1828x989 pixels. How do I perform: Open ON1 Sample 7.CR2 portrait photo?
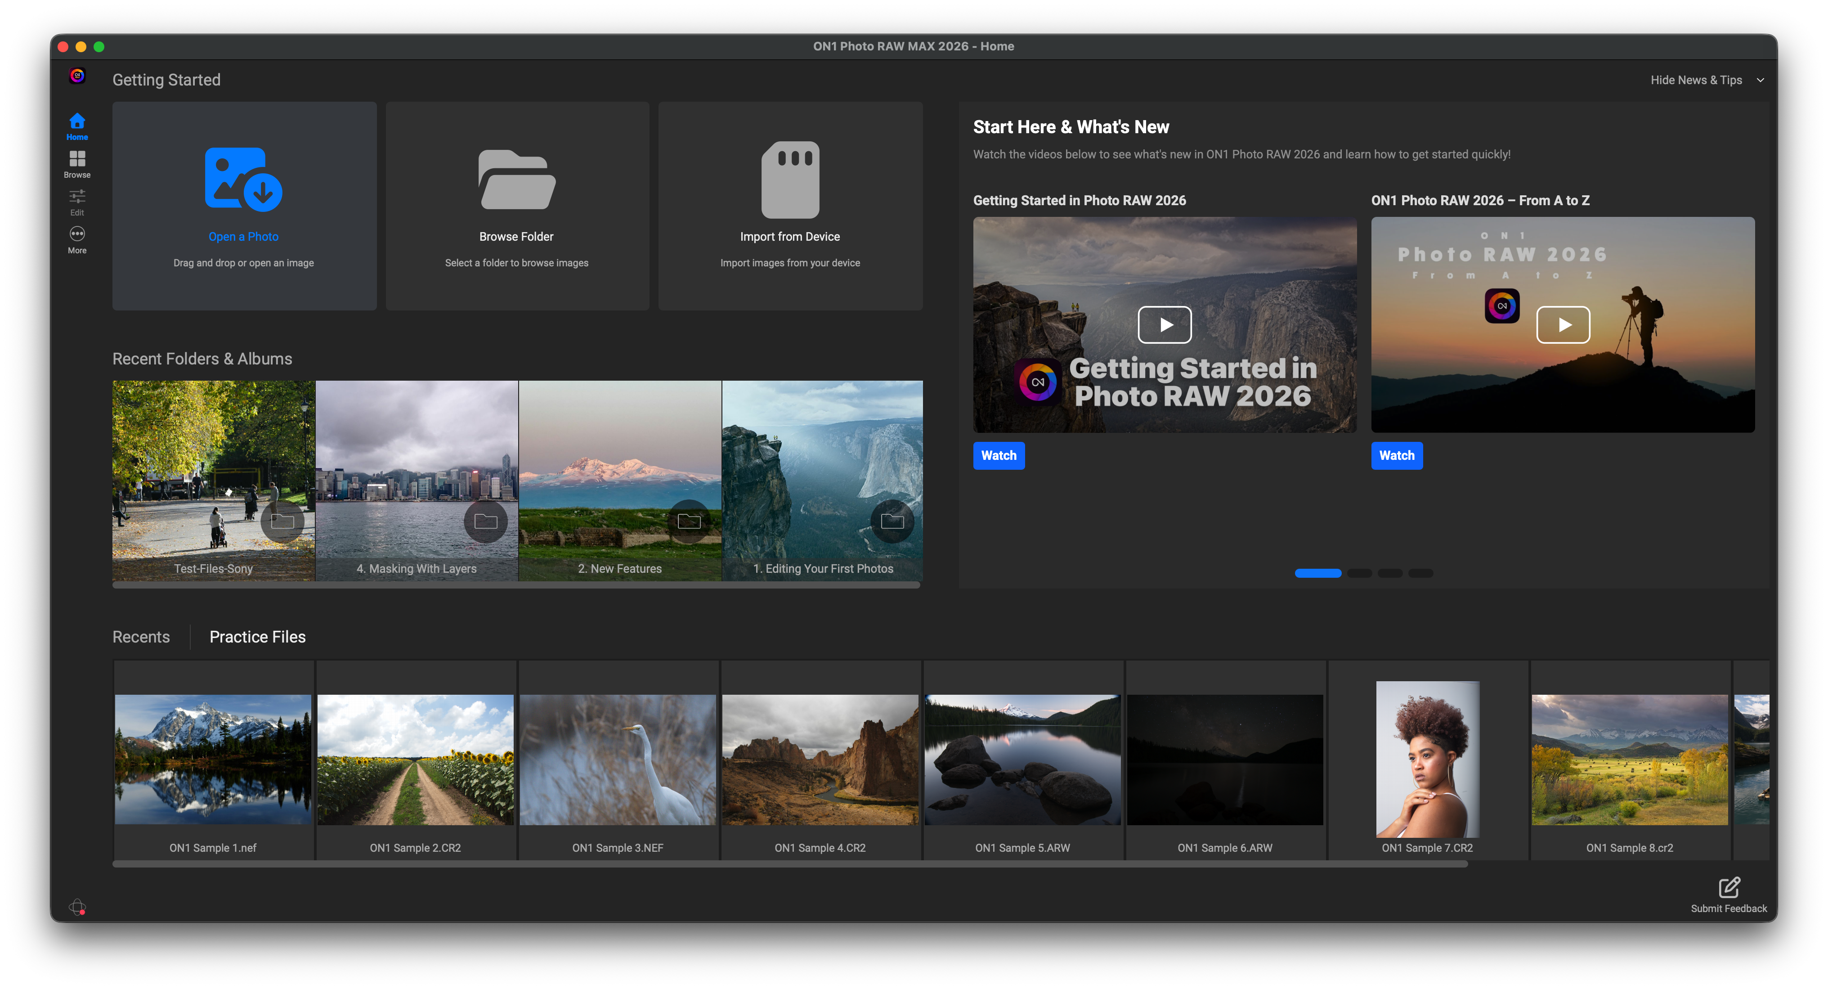(x=1427, y=759)
